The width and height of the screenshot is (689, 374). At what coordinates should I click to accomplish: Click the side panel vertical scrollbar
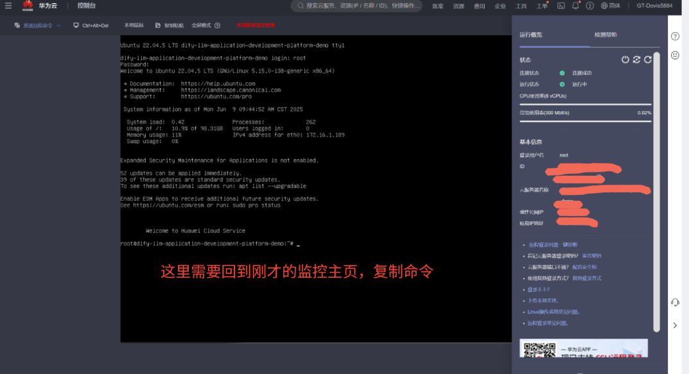tap(656, 192)
